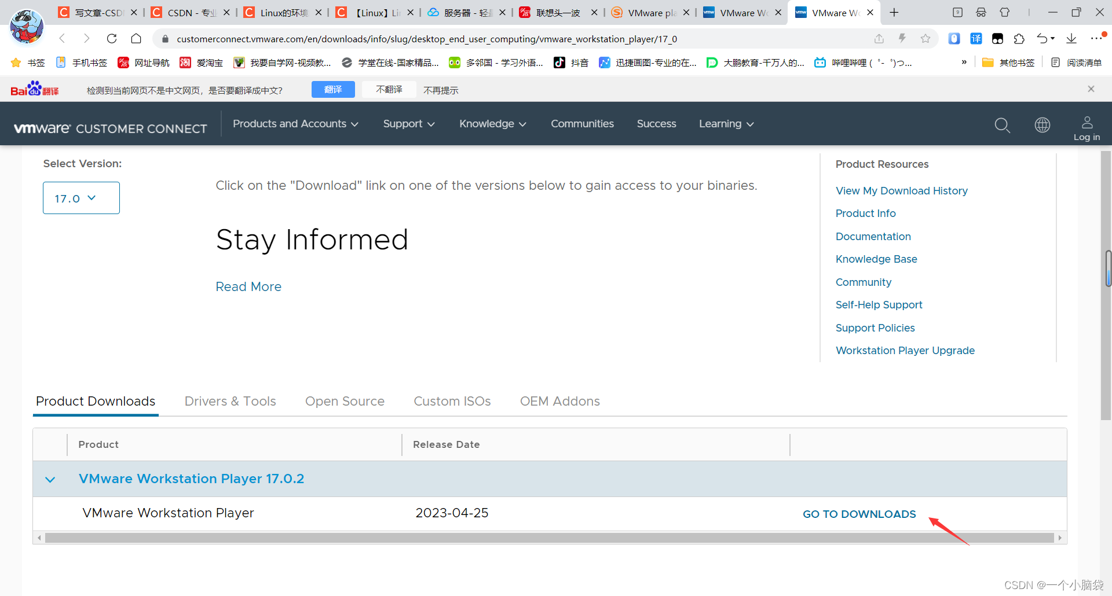The height and width of the screenshot is (596, 1112).
Task: Click VMware Workstation Player 17.0.2 title
Action: [191, 479]
